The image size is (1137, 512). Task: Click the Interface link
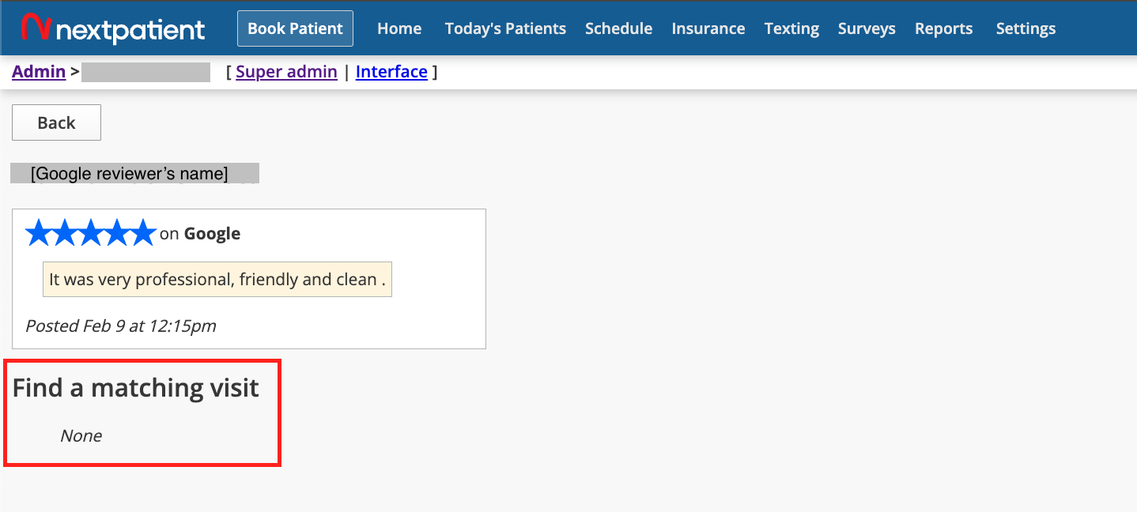[391, 72]
